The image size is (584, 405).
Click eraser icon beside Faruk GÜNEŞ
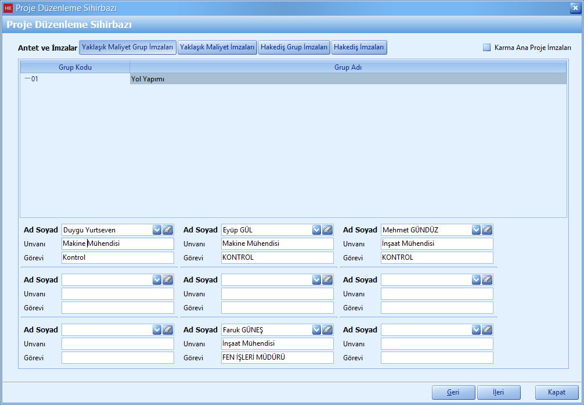tap(327, 329)
